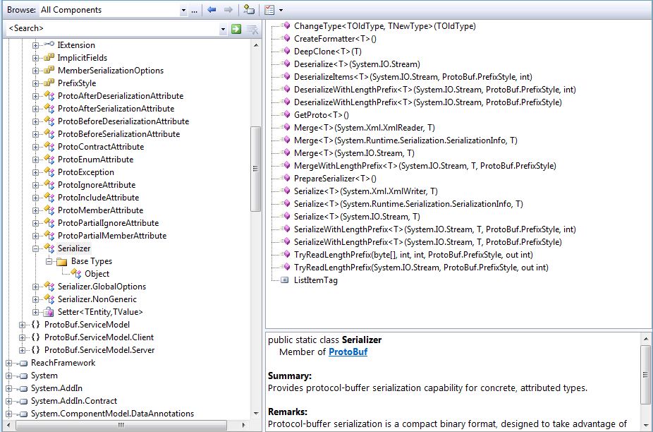Screen dimensions: 653x432
Task: Expand the IExtension node
Action: point(35,45)
